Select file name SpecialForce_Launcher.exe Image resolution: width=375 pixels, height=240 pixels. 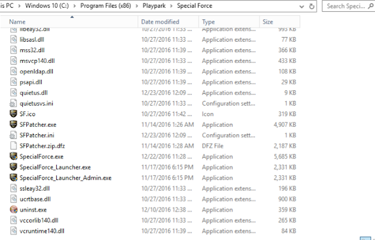pyautogui.click(x=55, y=167)
